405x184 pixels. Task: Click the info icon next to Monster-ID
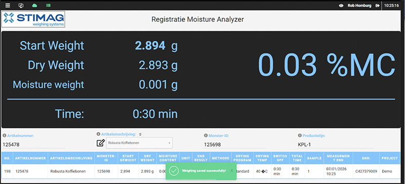pyautogui.click(x=206, y=135)
